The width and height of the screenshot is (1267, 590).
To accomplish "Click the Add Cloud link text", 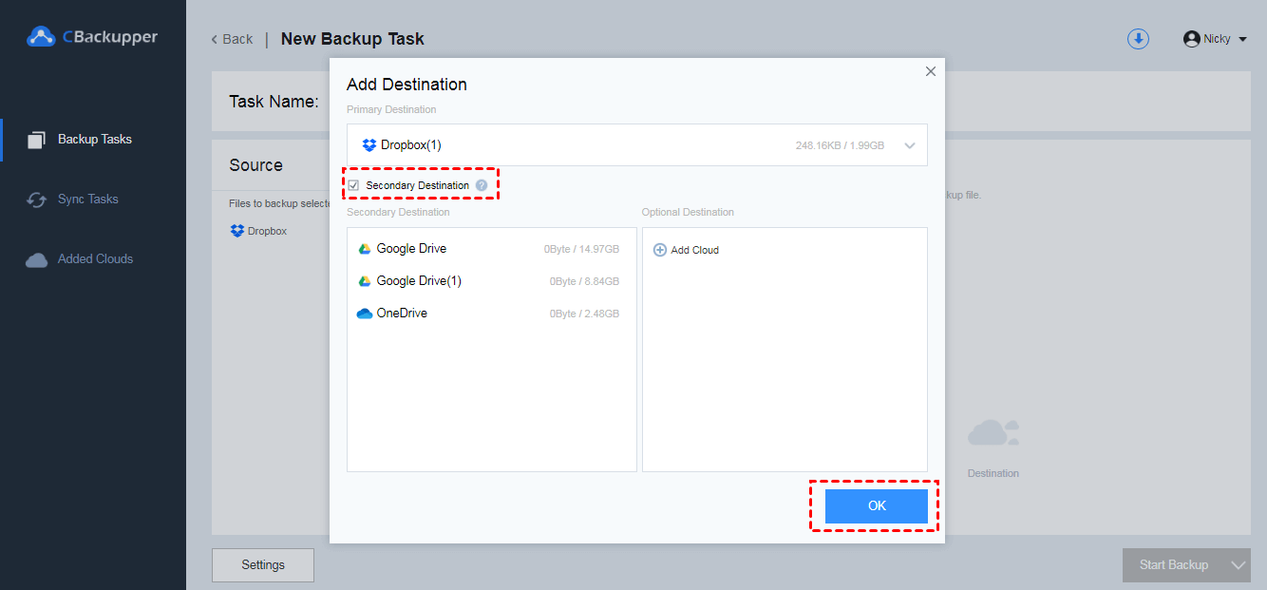I will click(695, 250).
